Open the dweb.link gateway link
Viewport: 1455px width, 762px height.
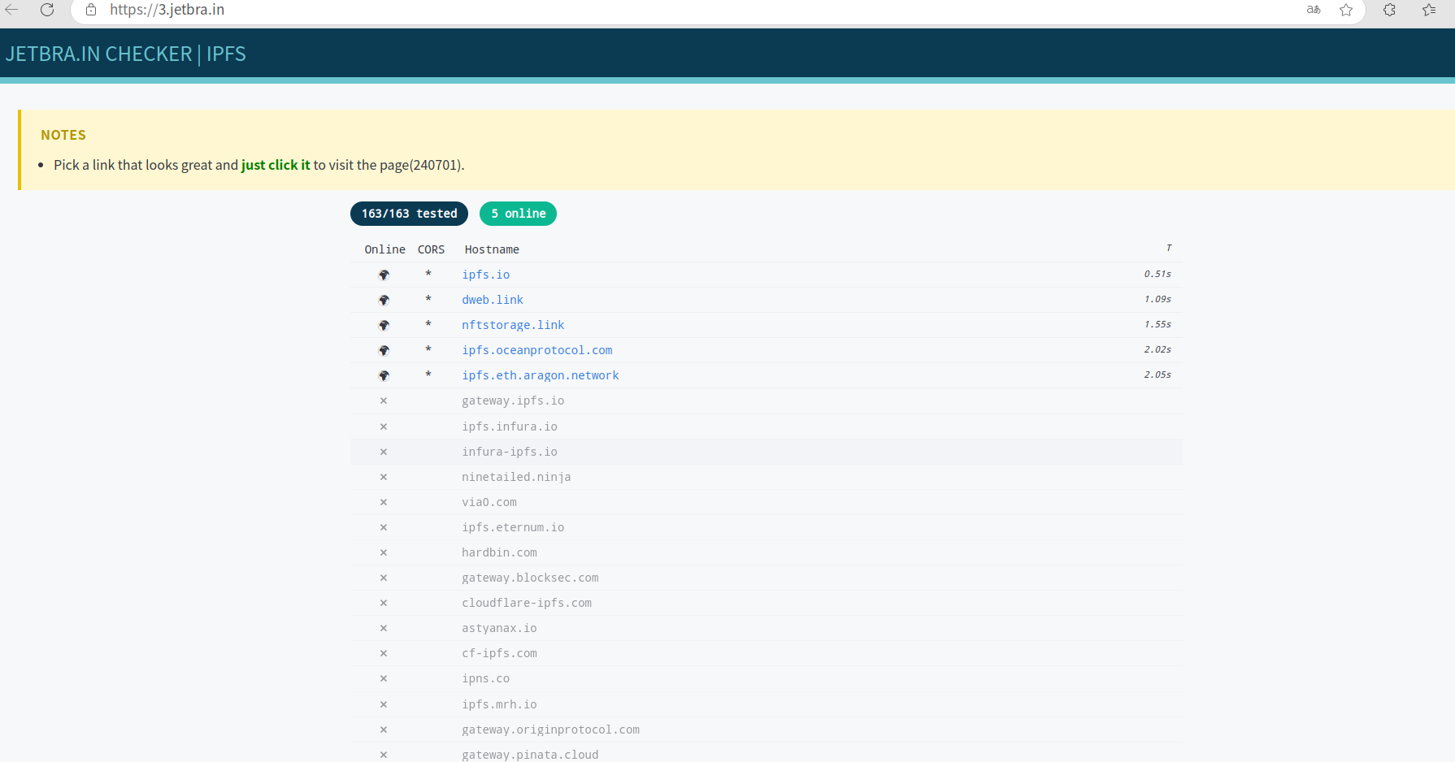(x=493, y=300)
